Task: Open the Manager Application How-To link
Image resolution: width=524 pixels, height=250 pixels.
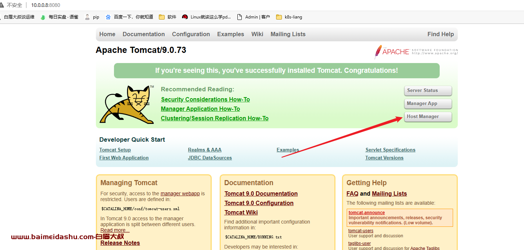Action: pyautogui.click(x=200, y=109)
